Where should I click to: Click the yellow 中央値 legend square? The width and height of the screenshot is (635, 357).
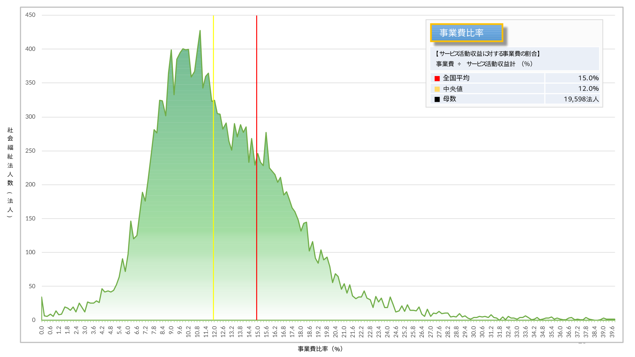(437, 89)
